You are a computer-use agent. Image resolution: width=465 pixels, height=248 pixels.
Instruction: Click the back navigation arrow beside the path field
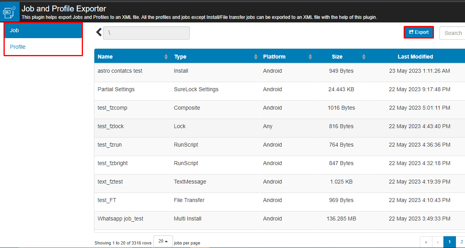coord(98,32)
